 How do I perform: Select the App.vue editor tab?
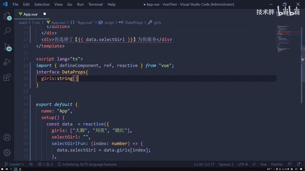[32, 14]
